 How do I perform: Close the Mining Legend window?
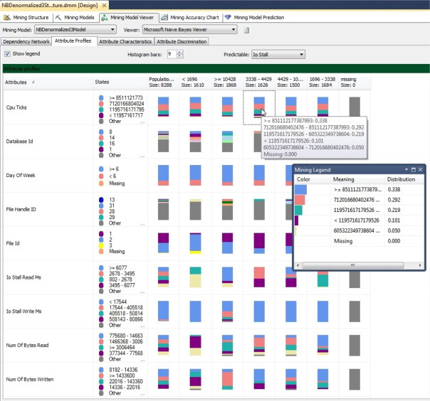point(420,169)
